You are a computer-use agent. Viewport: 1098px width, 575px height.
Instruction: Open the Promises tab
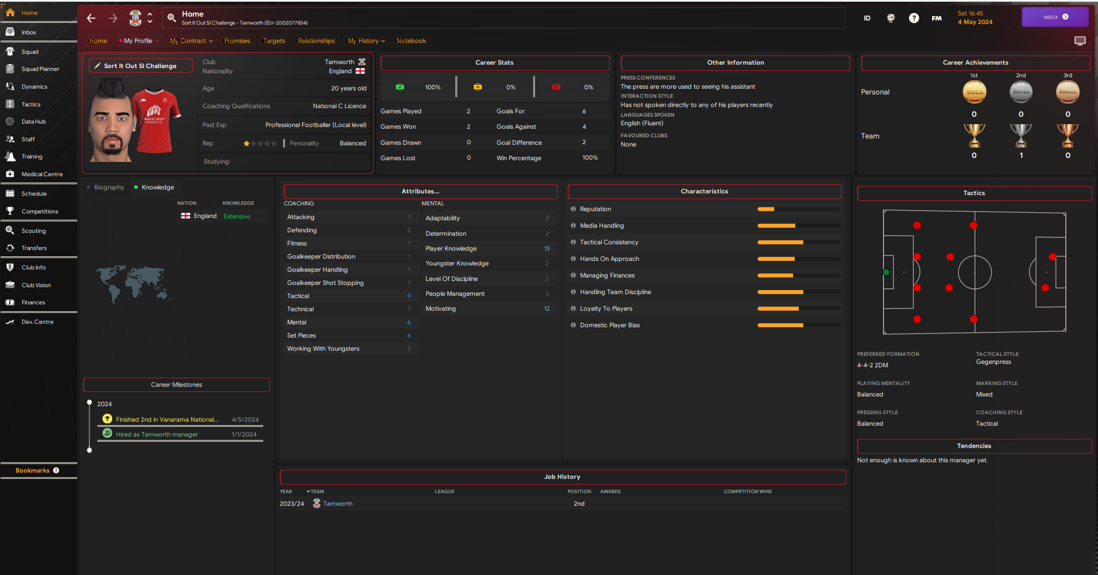pos(237,41)
